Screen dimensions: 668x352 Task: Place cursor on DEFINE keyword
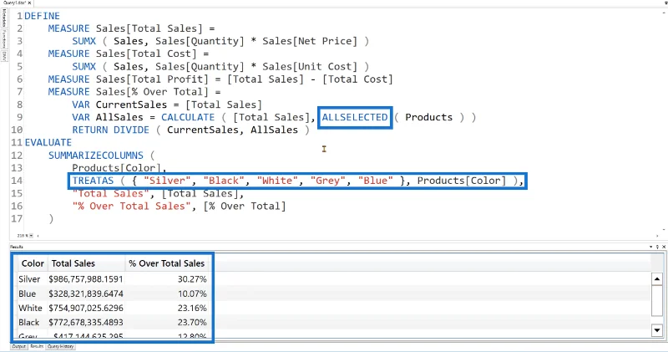pos(43,16)
